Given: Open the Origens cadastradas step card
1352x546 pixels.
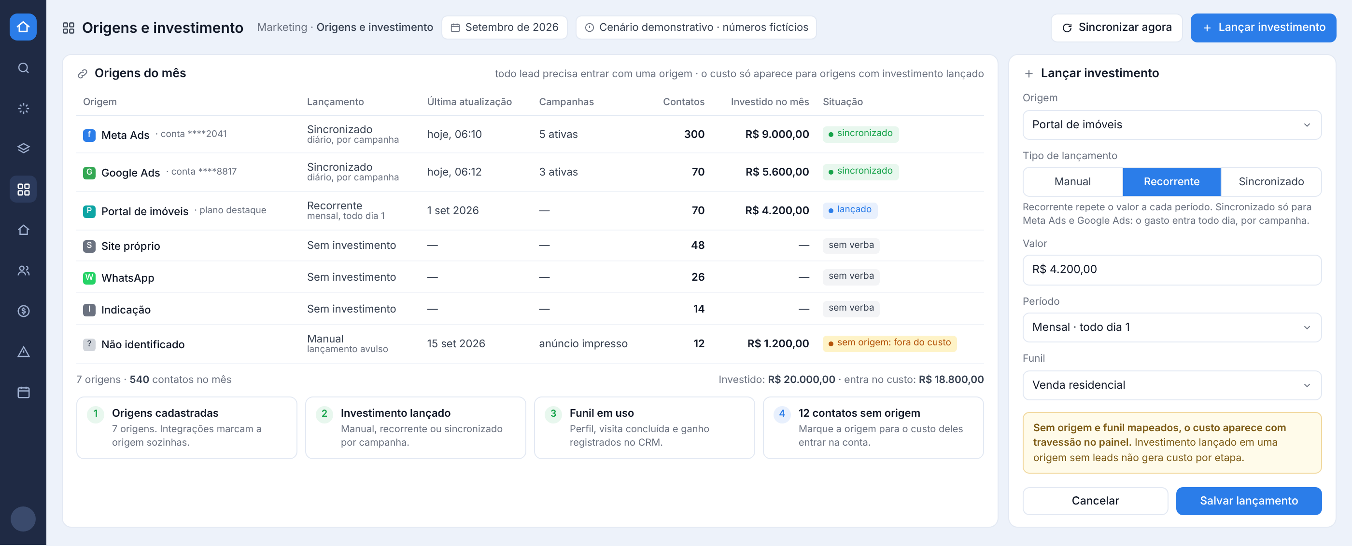Looking at the screenshot, I should click(x=186, y=427).
